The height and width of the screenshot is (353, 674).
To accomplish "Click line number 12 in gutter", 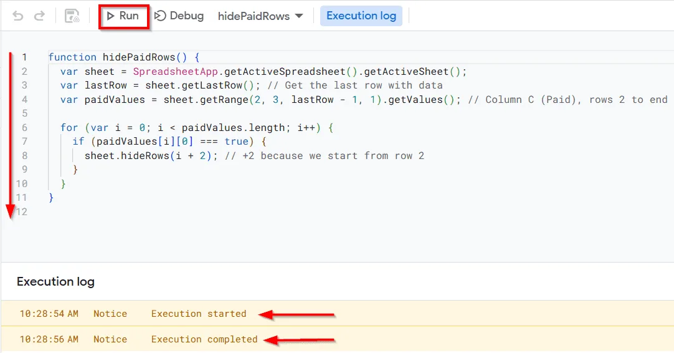I will [22, 211].
